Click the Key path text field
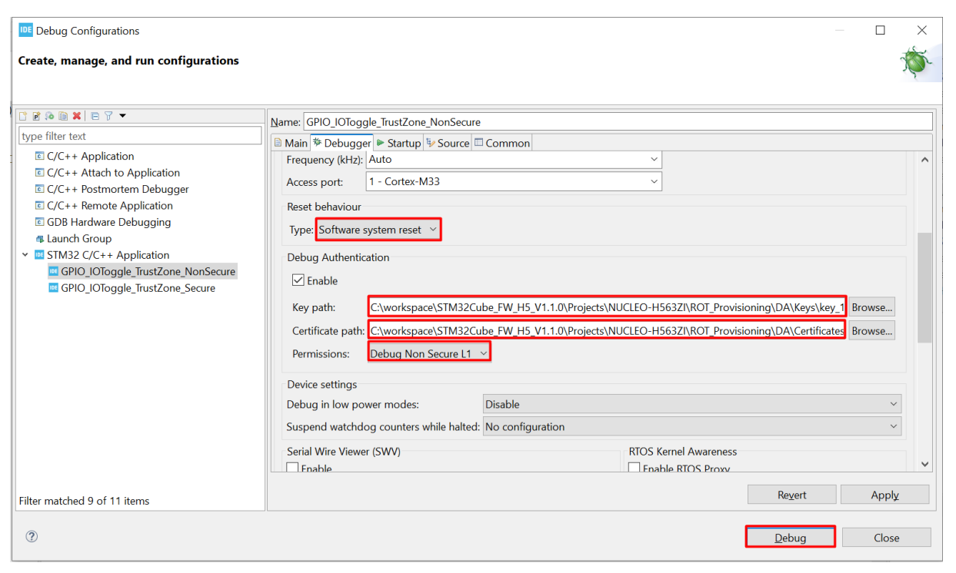Image resolution: width=956 pixels, height=573 pixels. point(608,307)
